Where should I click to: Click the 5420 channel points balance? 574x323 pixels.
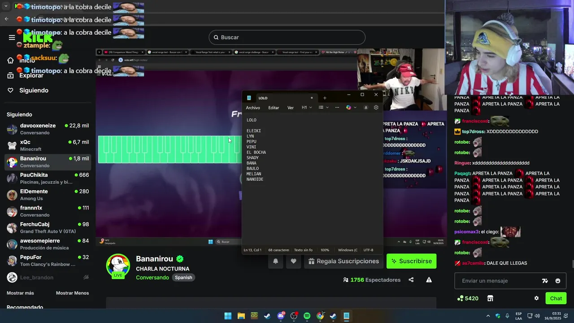click(468, 298)
